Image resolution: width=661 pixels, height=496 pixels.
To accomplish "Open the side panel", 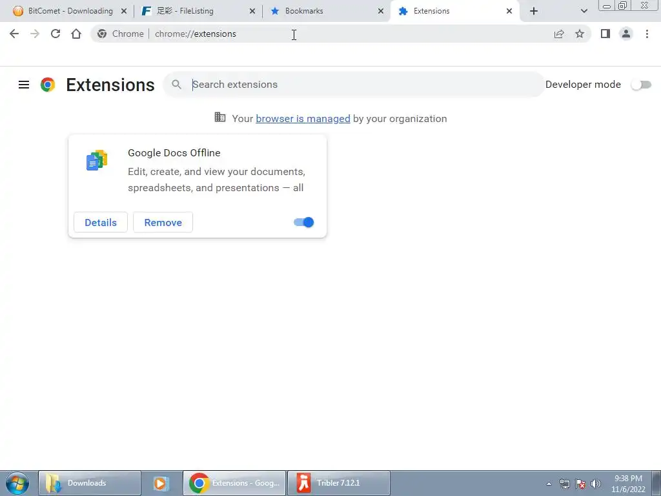I will coord(605,34).
